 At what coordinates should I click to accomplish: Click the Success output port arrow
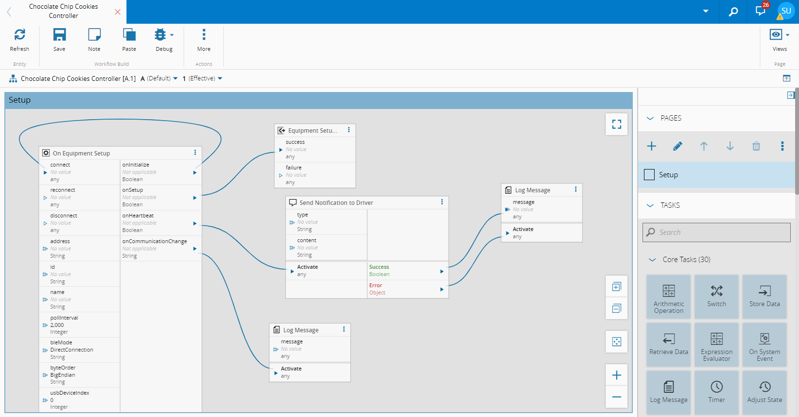(x=441, y=271)
